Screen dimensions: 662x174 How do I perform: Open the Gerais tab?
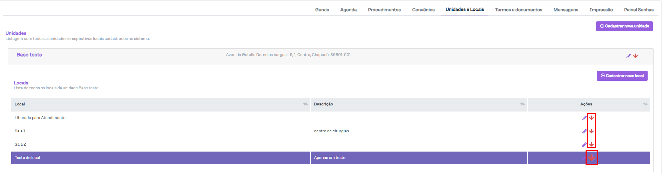tap(322, 10)
